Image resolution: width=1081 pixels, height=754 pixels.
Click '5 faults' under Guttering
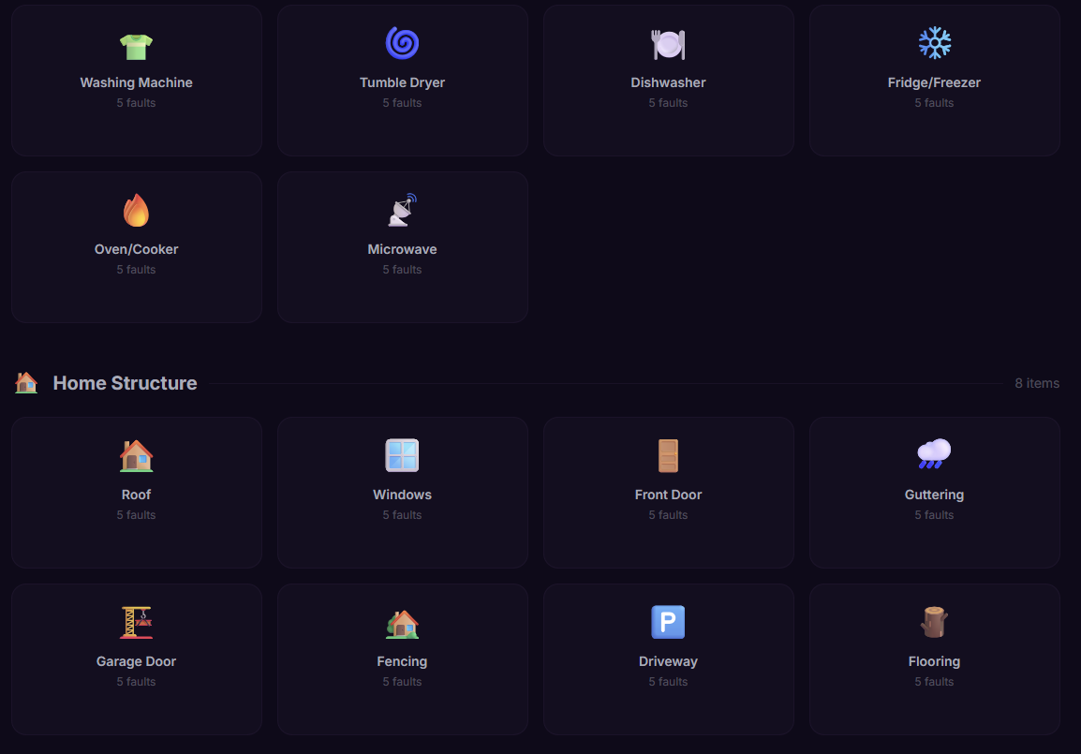click(934, 515)
